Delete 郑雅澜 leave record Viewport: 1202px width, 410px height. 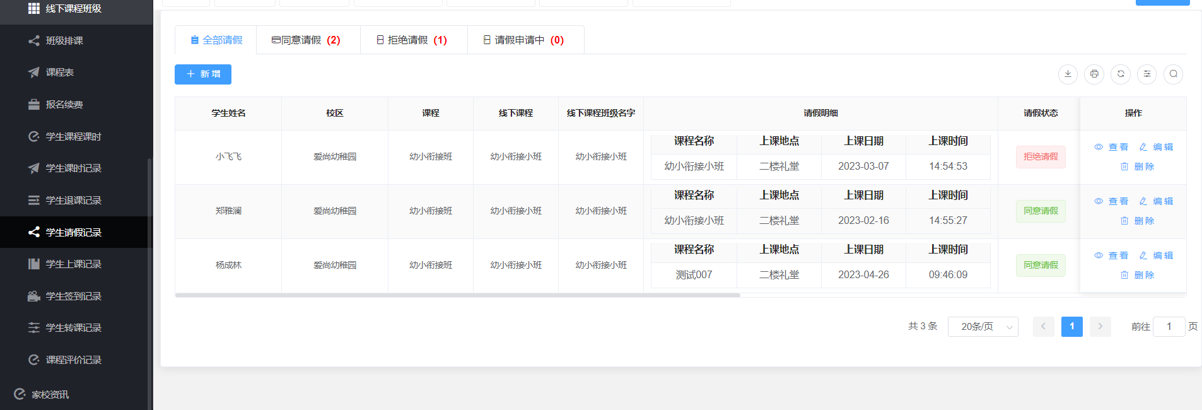[x=1138, y=221]
